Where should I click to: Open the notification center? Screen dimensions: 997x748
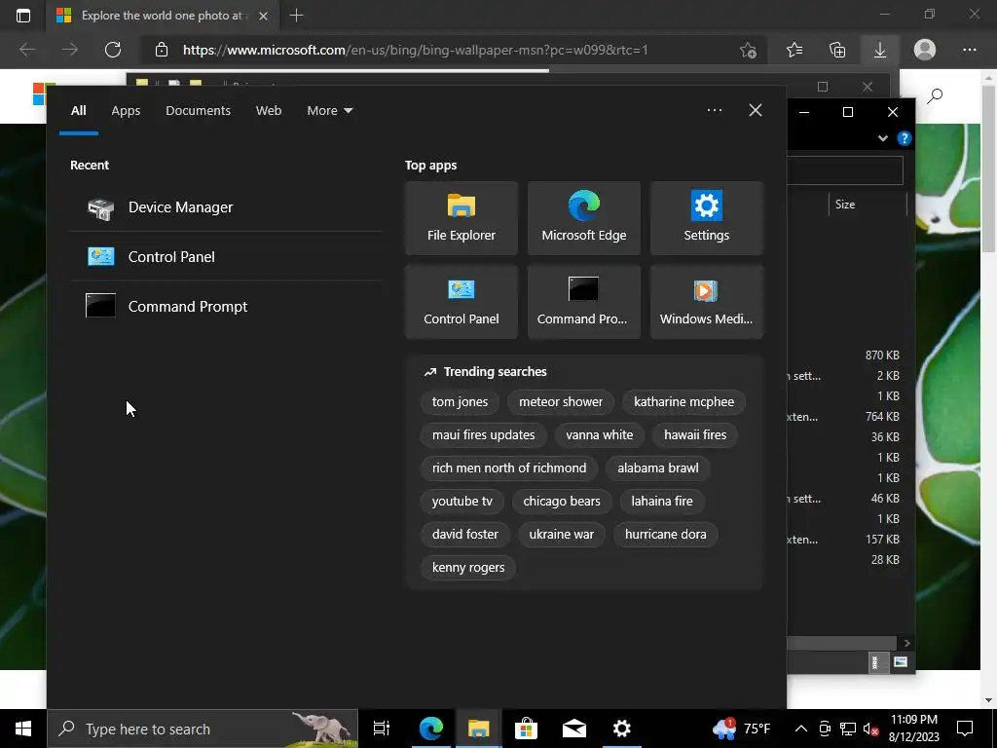(965, 729)
